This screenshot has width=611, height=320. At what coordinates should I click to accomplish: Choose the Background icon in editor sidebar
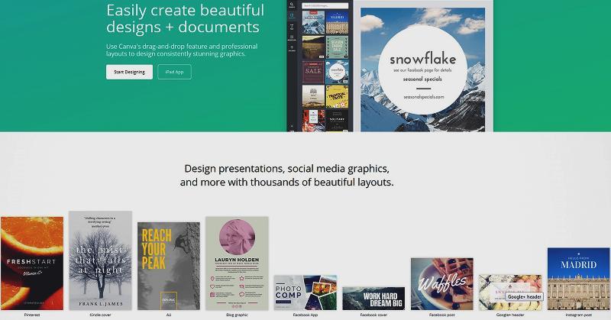click(292, 37)
